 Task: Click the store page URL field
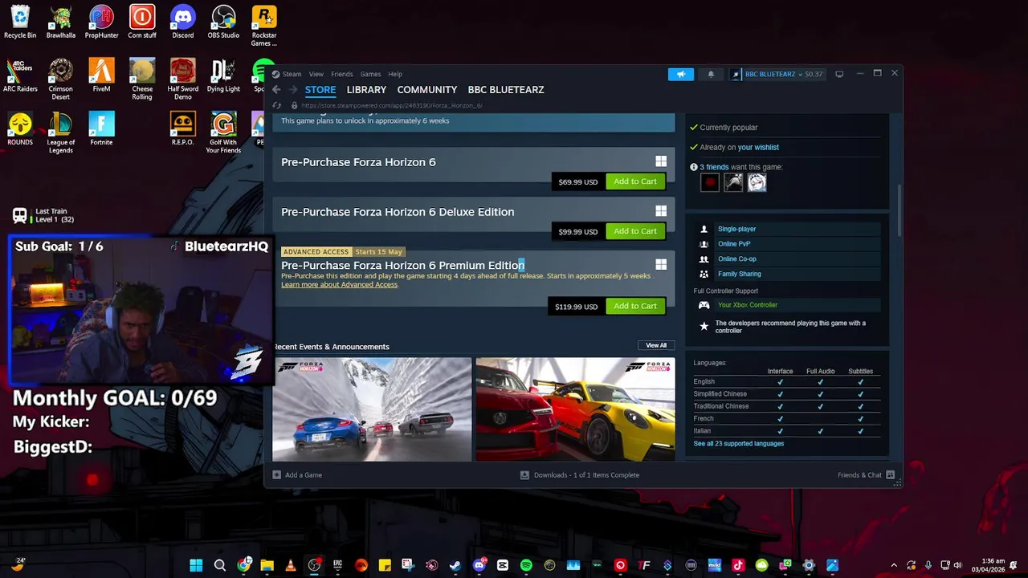coord(392,105)
